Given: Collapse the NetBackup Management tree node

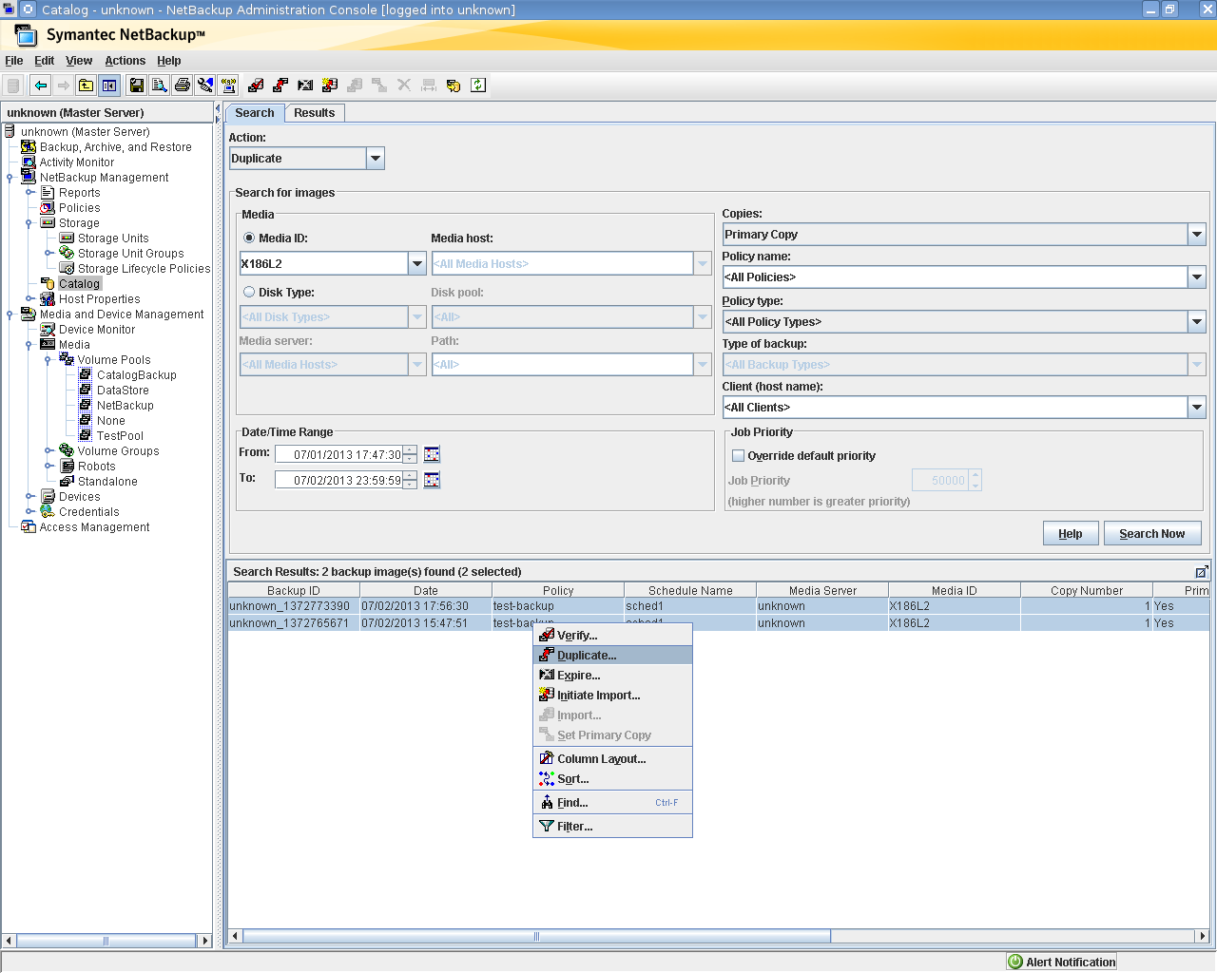Looking at the screenshot, I should (10, 178).
